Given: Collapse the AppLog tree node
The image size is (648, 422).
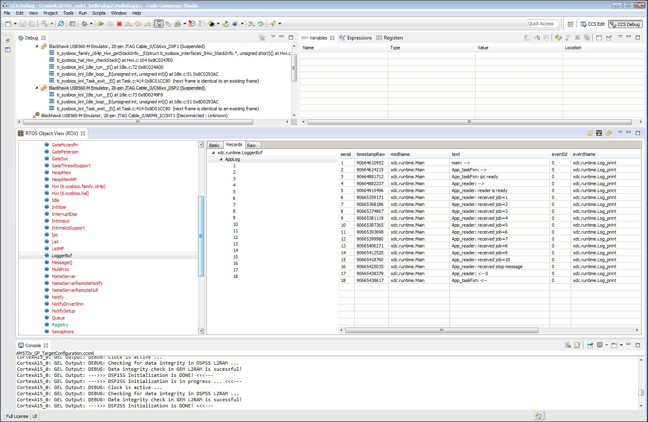Looking at the screenshot, I should tap(221, 160).
